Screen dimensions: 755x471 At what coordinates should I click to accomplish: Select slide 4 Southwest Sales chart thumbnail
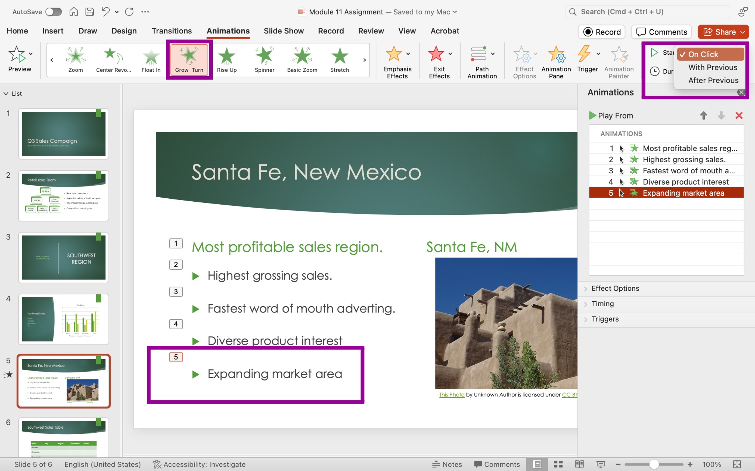63,319
